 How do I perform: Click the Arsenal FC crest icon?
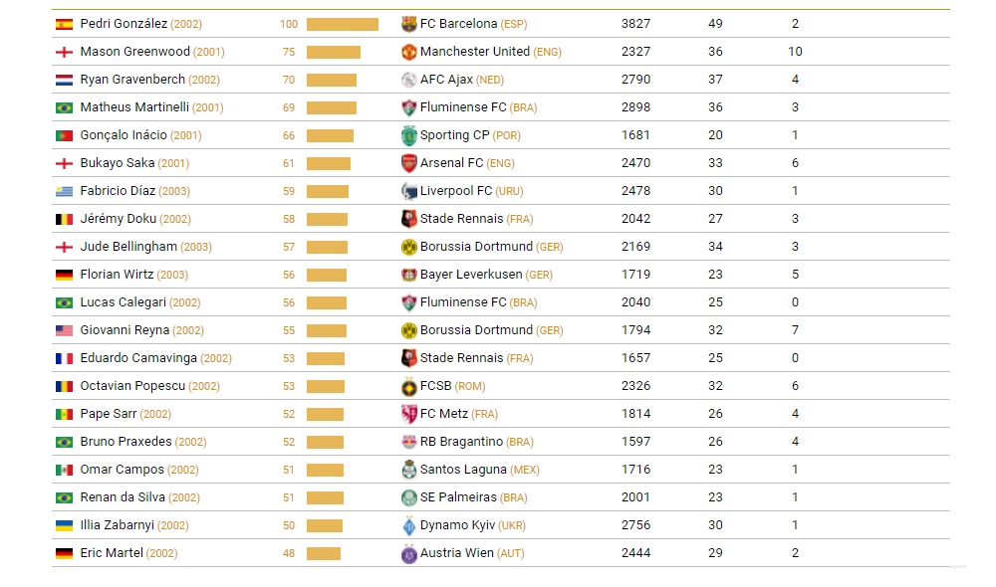408,163
